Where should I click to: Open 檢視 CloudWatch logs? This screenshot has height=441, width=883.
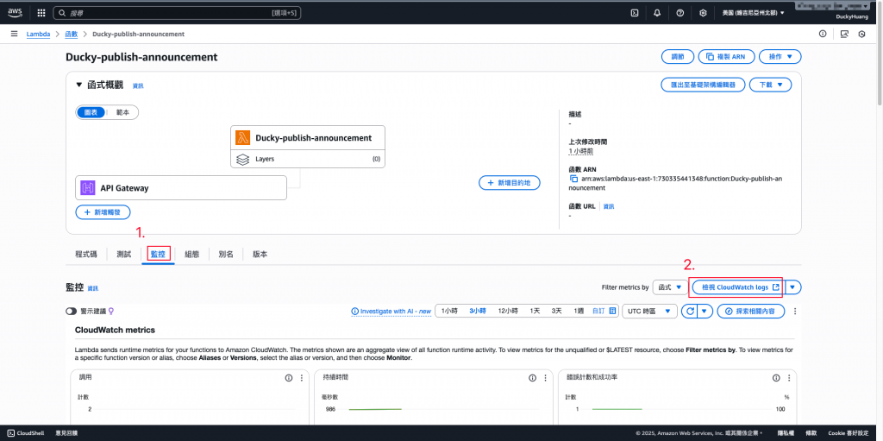[738, 287]
